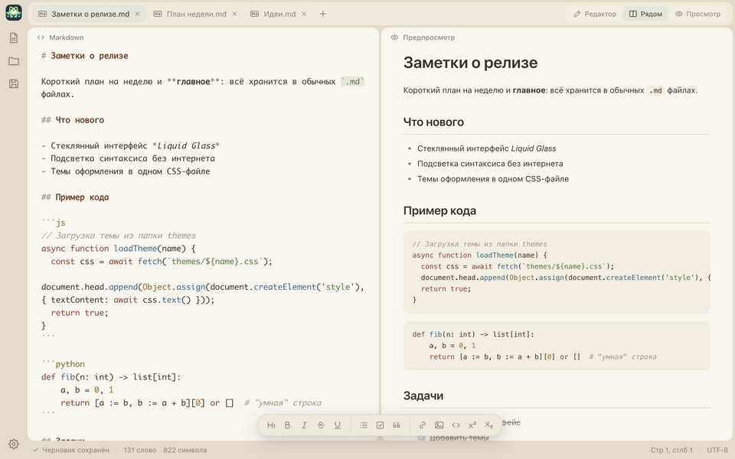Image resolution: width=735 pixels, height=459 pixels.
Task: Click the 822 символа character count
Action: (185, 450)
